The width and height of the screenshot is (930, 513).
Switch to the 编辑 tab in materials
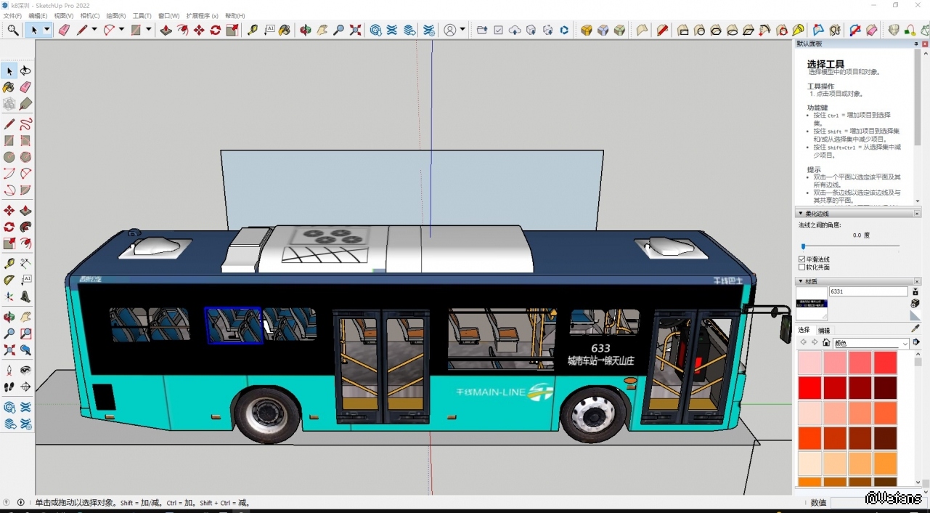tap(823, 330)
